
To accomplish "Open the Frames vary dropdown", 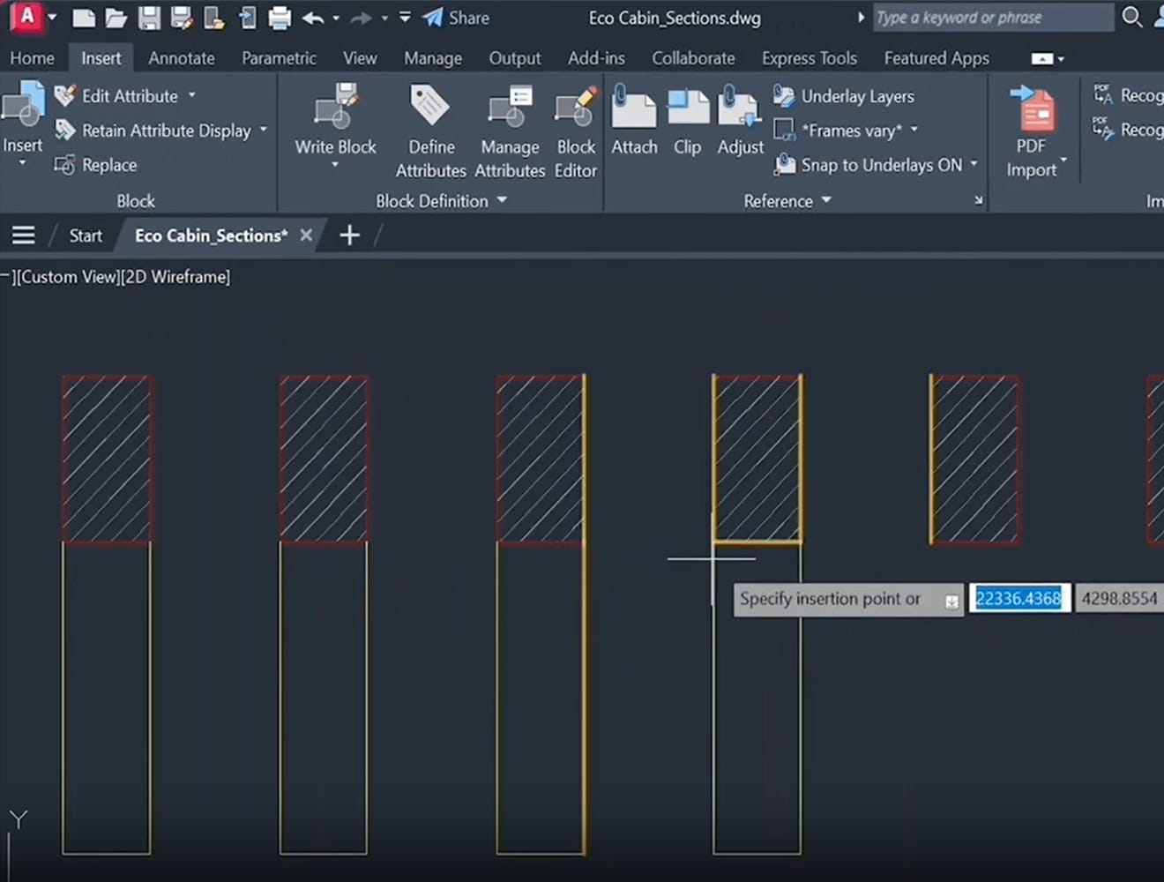I will 914,131.
